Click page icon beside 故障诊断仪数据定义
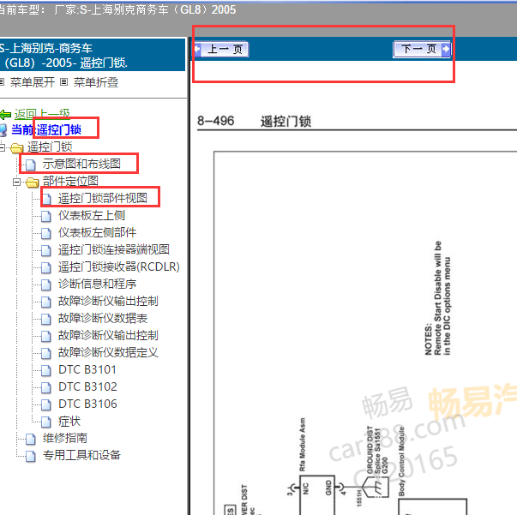 pyautogui.click(x=46, y=353)
